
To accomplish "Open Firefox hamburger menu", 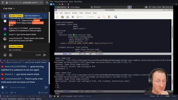I will click(x=47, y=2).
